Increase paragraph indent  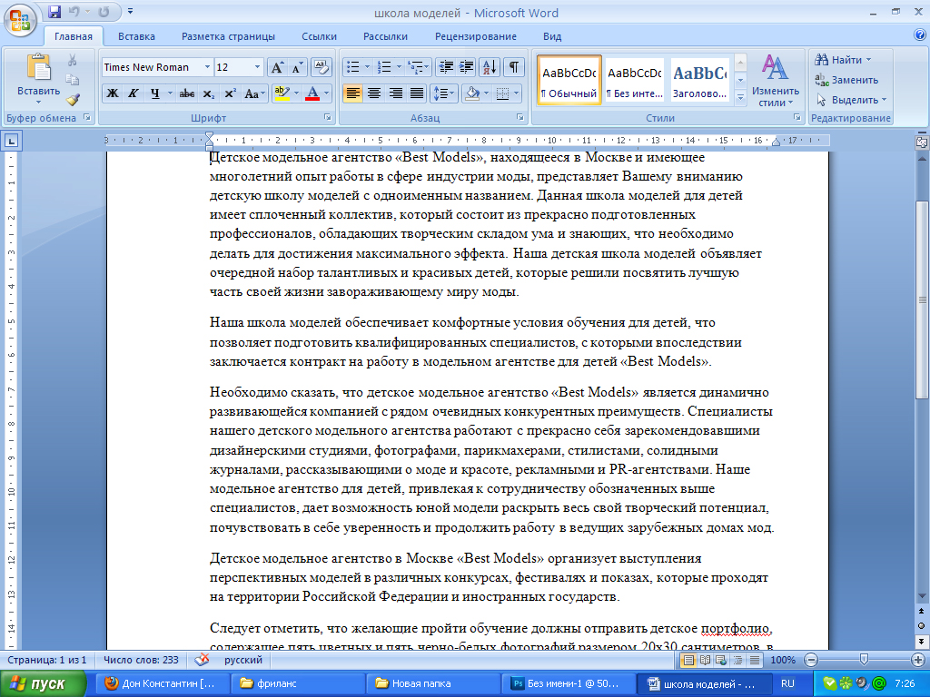click(466, 67)
